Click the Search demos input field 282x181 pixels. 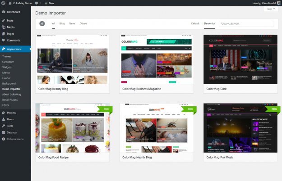[246, 24]
